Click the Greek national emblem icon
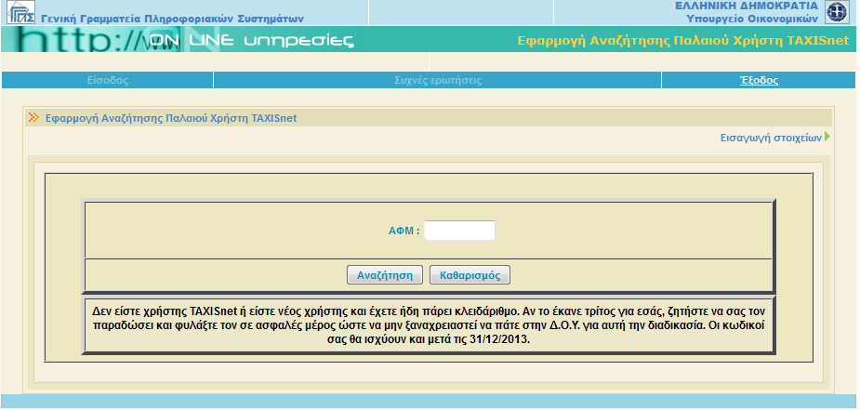The height and width of the screenshot is (410, 860). 837,12
